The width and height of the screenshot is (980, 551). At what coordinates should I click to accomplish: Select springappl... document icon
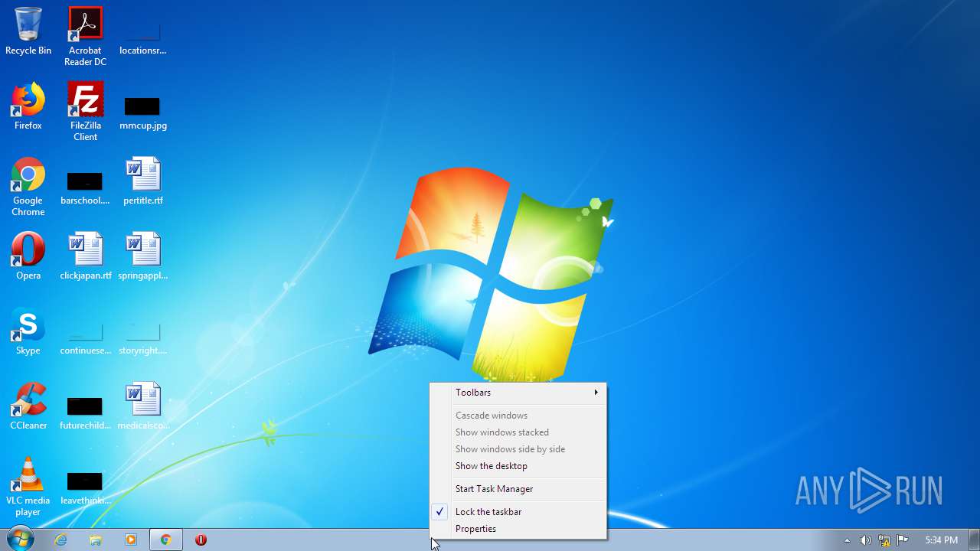pos(142,256)
